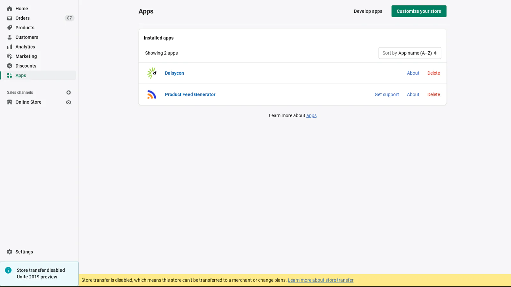Image resolution: width=511 pixels, height=287 pixels.
Task: Open the Sort by App name dropdown
Action: [410, 53]
